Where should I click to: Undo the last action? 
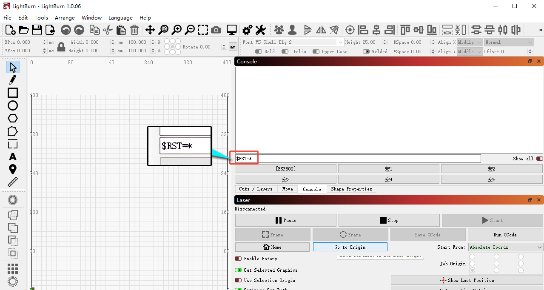click(66, 30)
